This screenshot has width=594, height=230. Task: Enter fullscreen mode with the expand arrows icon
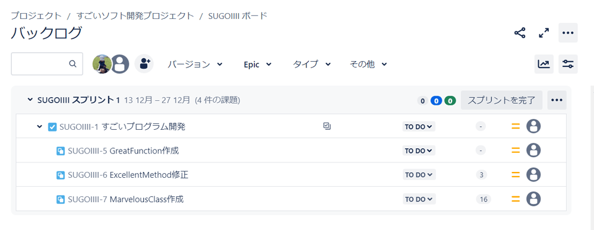pyautogui.click(x=544, y=33)
